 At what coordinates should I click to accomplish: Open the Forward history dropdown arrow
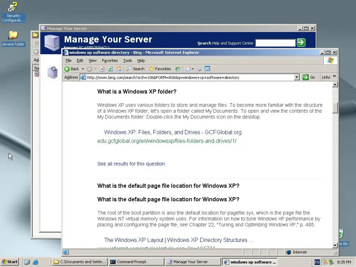(96, 69)
